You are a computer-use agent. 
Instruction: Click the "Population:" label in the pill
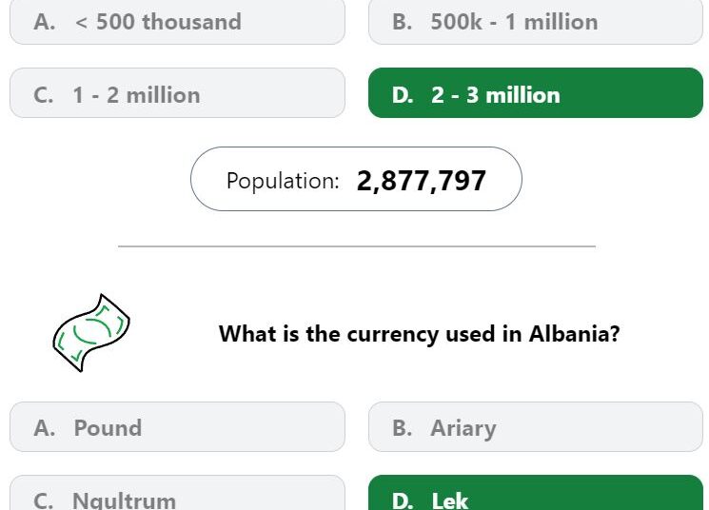tap(283, 180)
